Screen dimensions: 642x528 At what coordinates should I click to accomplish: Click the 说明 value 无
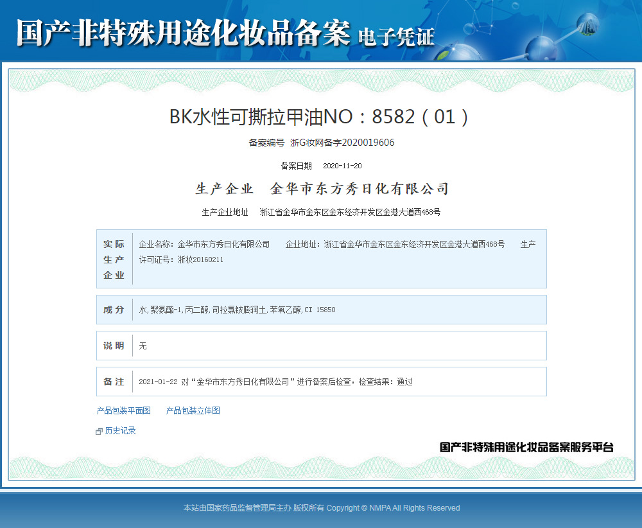click(x=143, y=346)
